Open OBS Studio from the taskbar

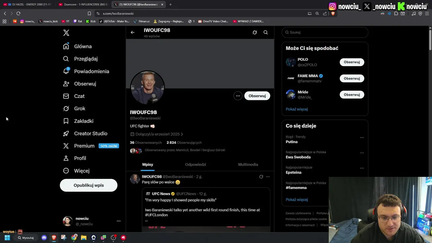click(113, 238)
